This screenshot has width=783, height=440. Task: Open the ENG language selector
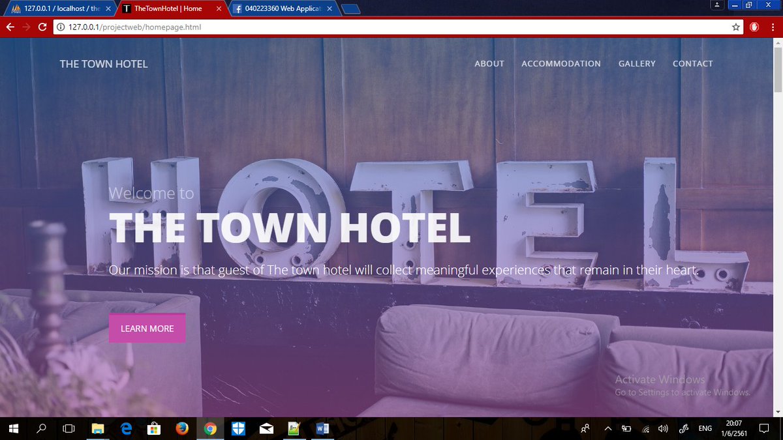(705, 428)
